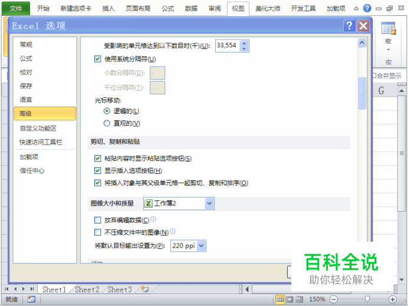Select 快速访问工具栏 options category
This screenshot has width=408, height=306.
coord(45,142)
